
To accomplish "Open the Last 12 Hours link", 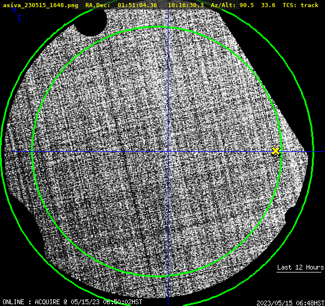I will 301,267.
